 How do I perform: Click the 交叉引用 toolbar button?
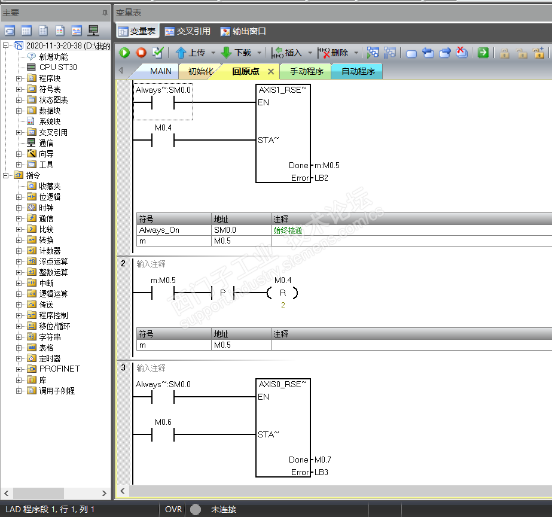[x=187, y=31]
